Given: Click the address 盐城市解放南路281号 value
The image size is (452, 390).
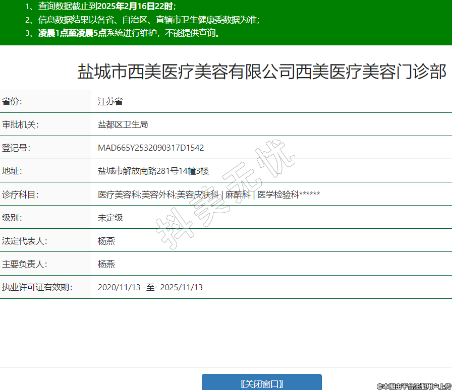Looking at the screenshot, I should click(x=153, y=171).
